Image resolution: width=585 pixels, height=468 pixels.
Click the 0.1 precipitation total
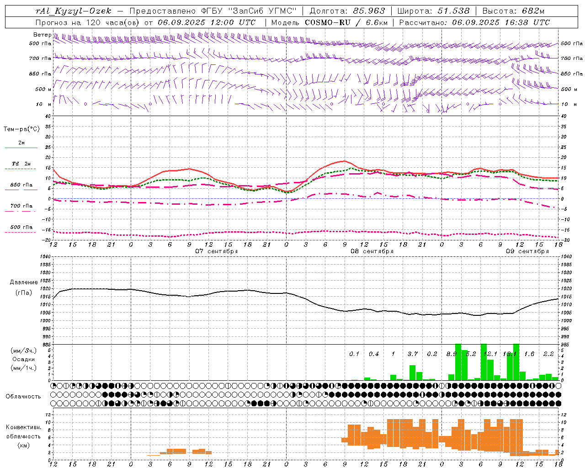point(354,354)
